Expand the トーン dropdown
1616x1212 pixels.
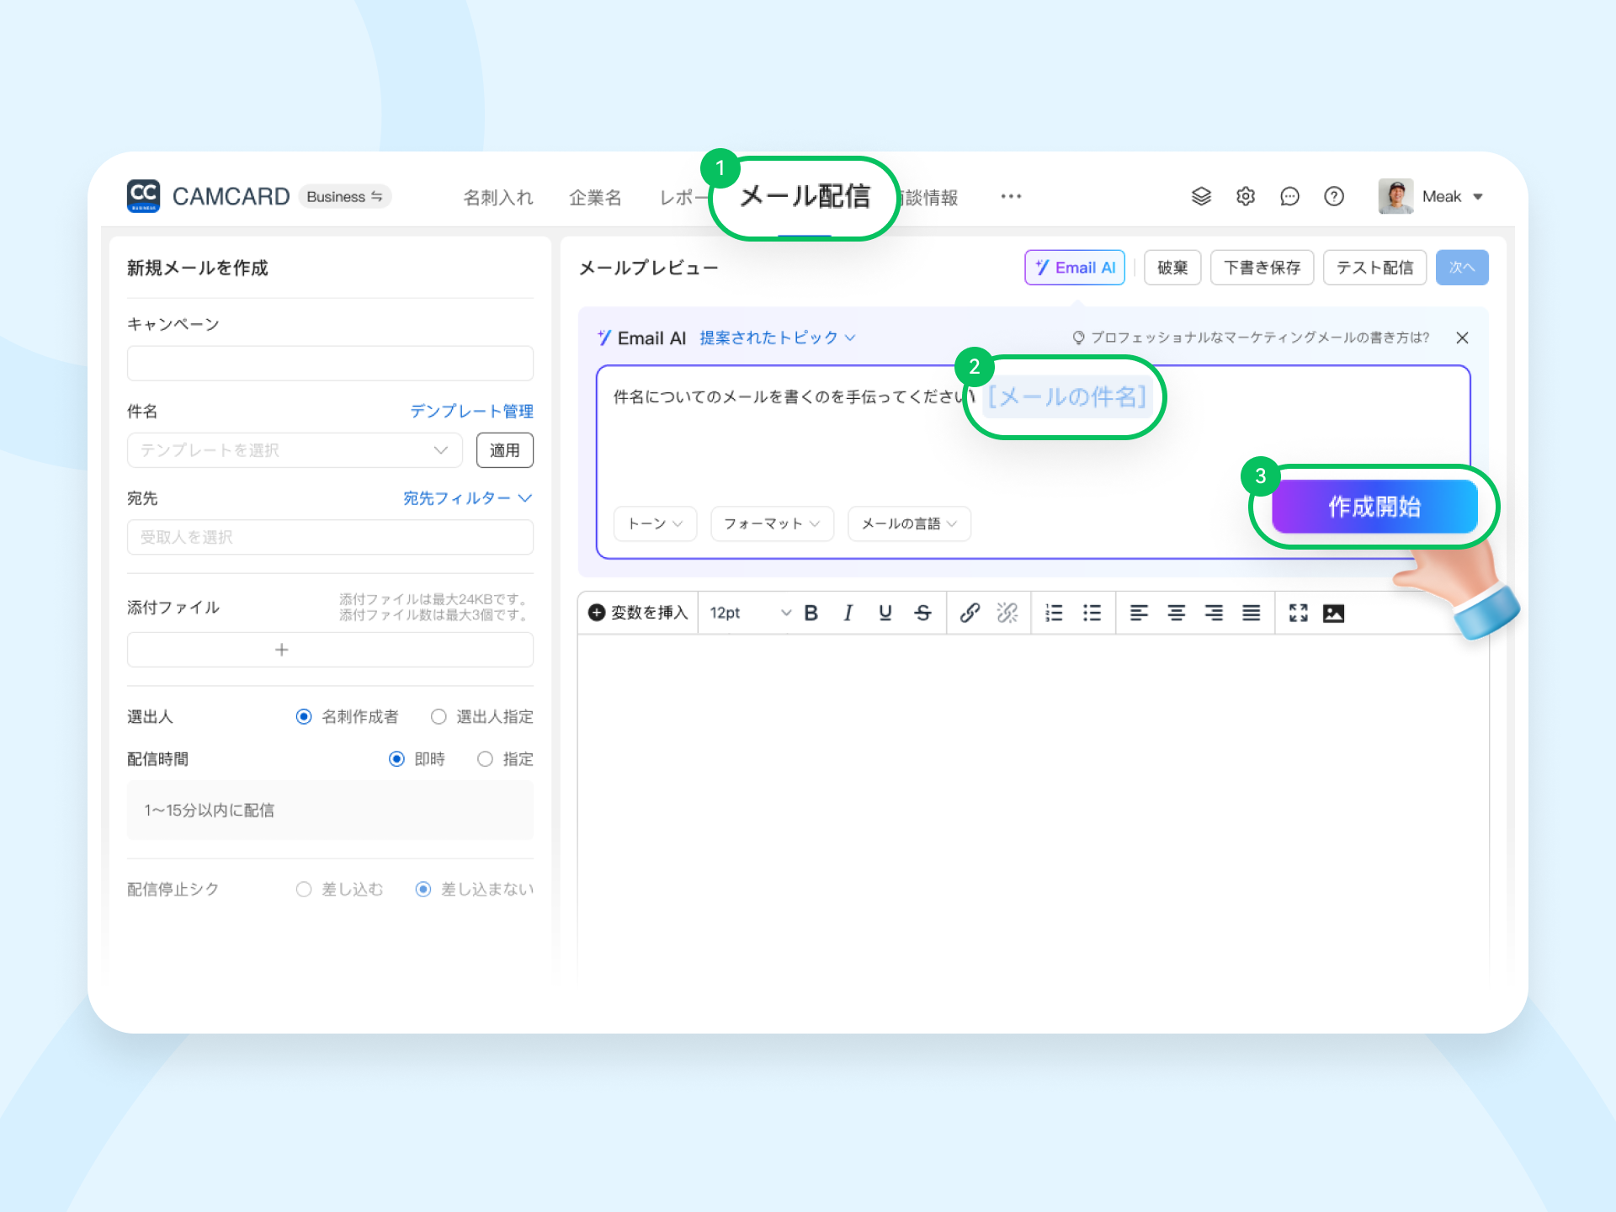tap(655, 524)
